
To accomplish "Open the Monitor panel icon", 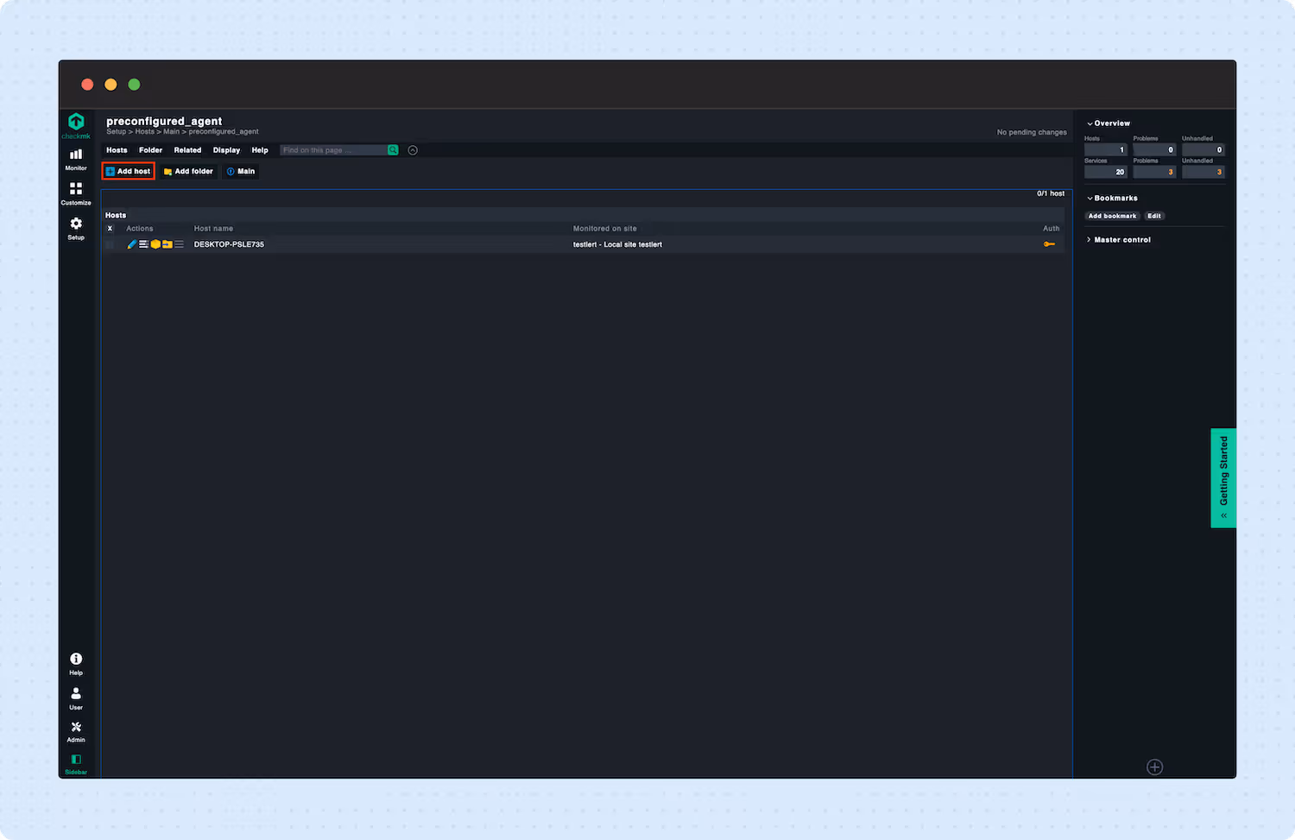I will coord(75,157).
